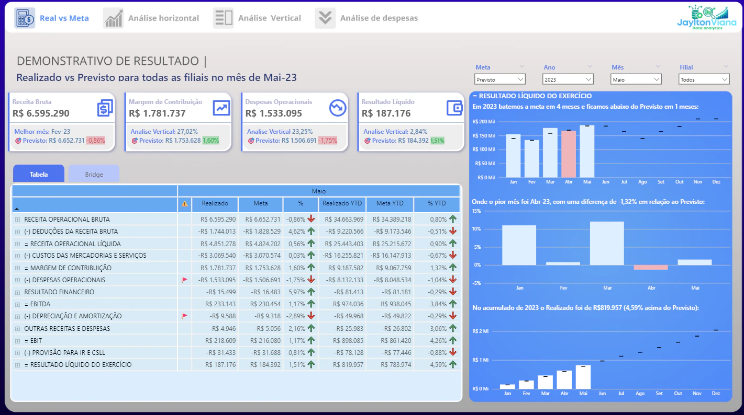Click green up arrow beside 4,62%
The width and height of the screenshot is (744, 415).
point(311,232)
